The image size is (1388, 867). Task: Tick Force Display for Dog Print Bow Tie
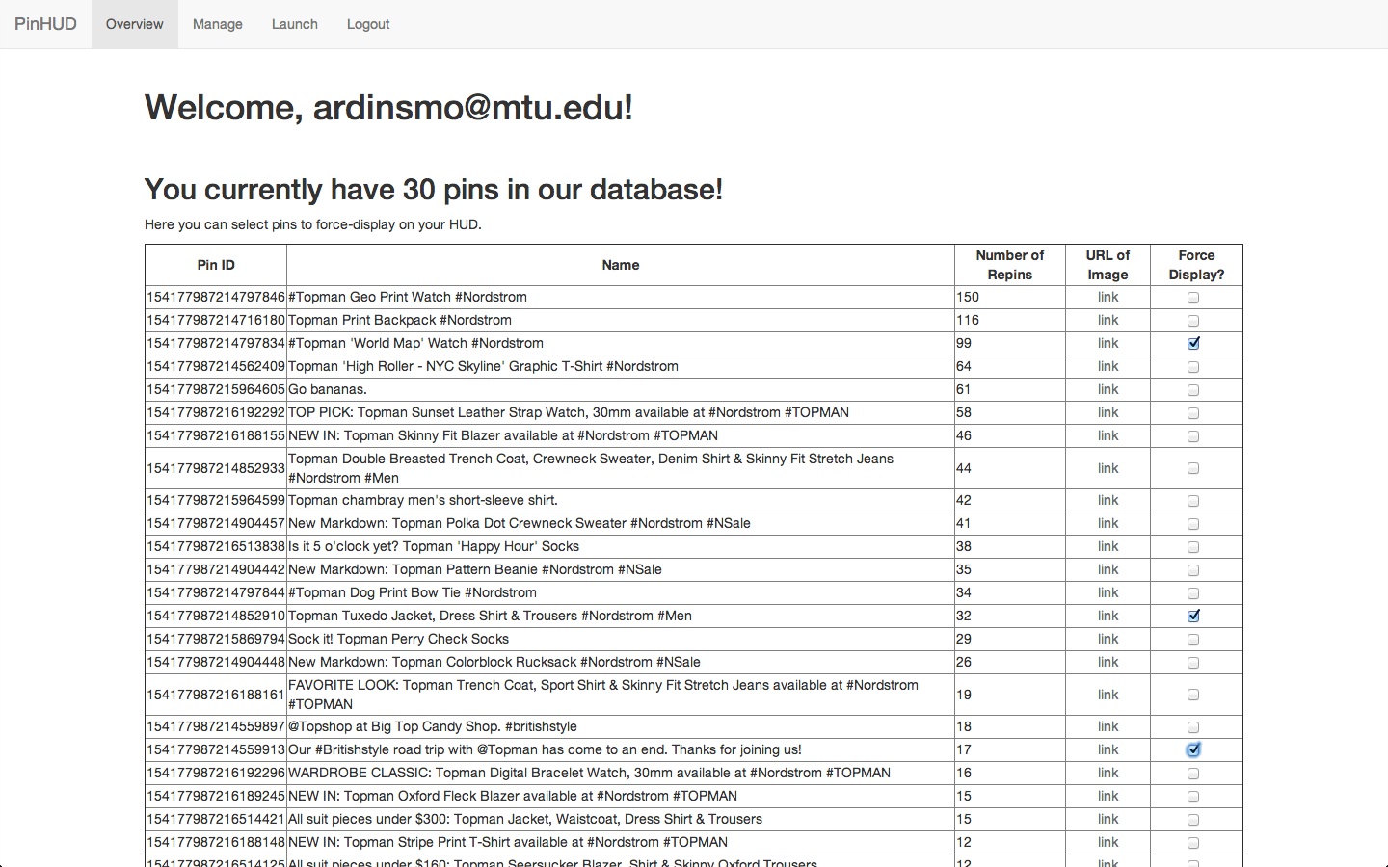(1193, 593)
